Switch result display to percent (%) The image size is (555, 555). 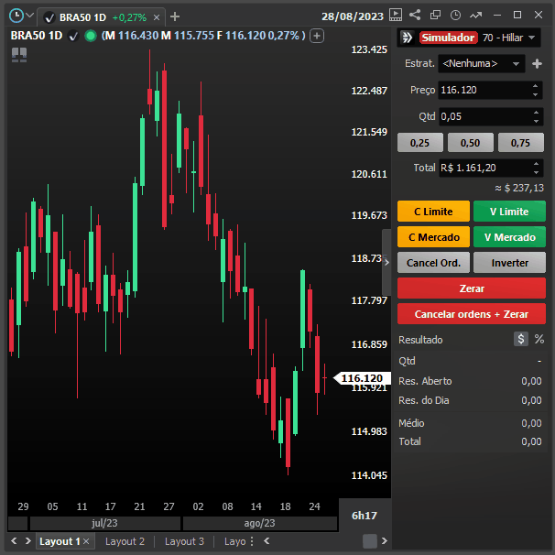pos(539,339)
